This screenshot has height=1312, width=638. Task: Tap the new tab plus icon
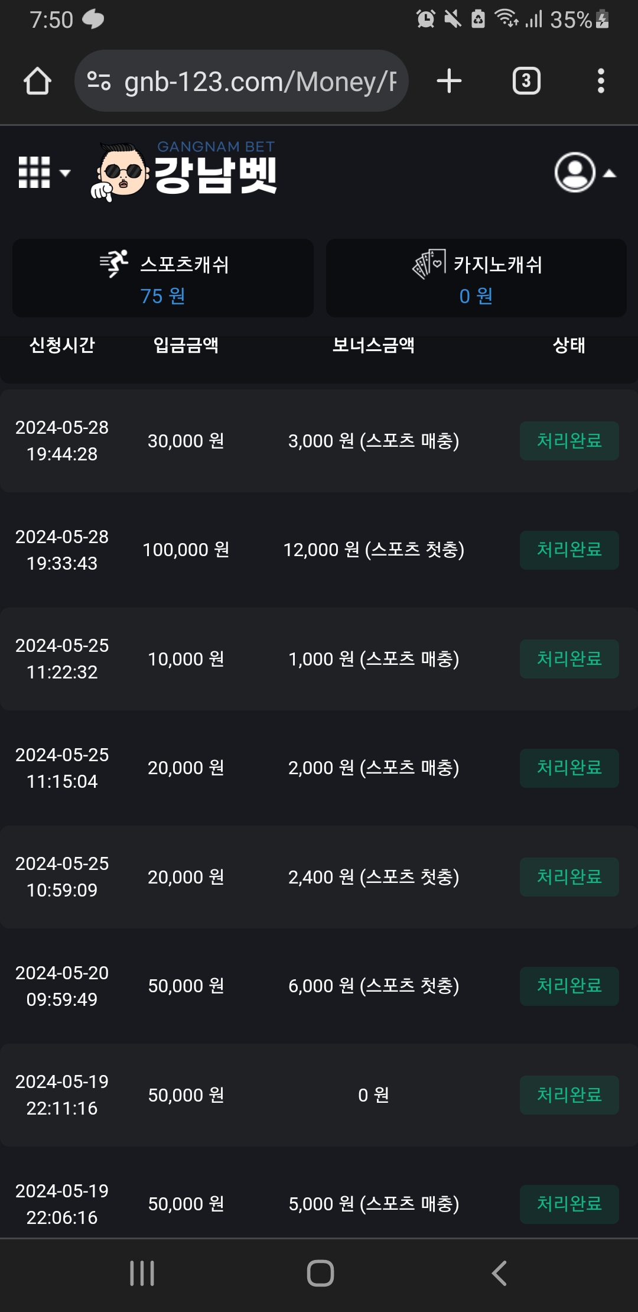click(449, 81)
